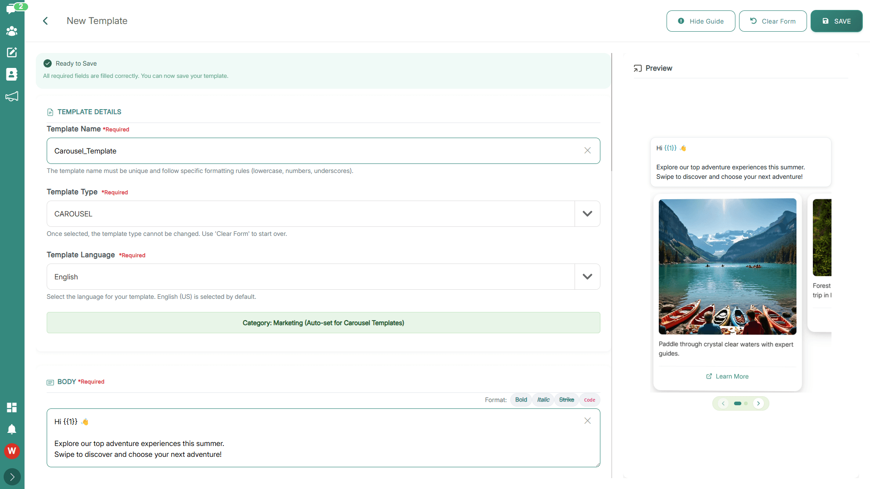Click the Preview cast icon
This screenshot has height=489, width=870.
click(638, 68)
